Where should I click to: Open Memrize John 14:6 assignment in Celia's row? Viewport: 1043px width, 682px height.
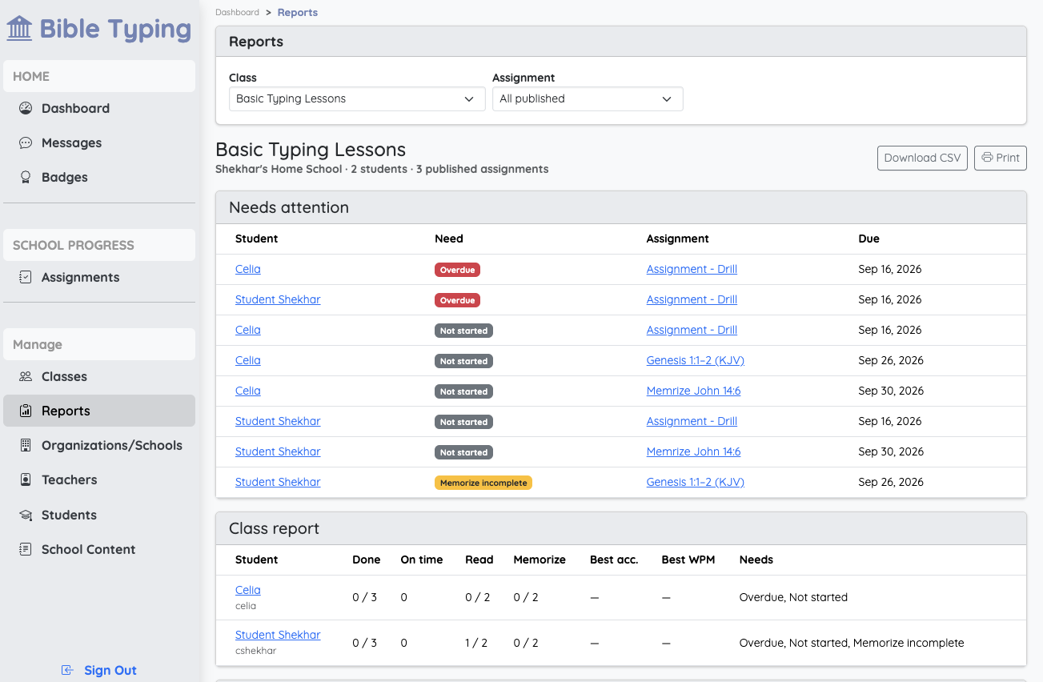pyautogui.click(x=693, y=391)
